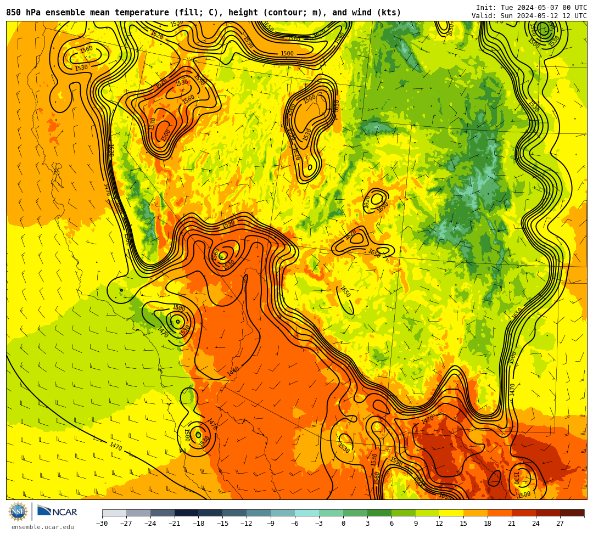Click the NSF logo

18,513
